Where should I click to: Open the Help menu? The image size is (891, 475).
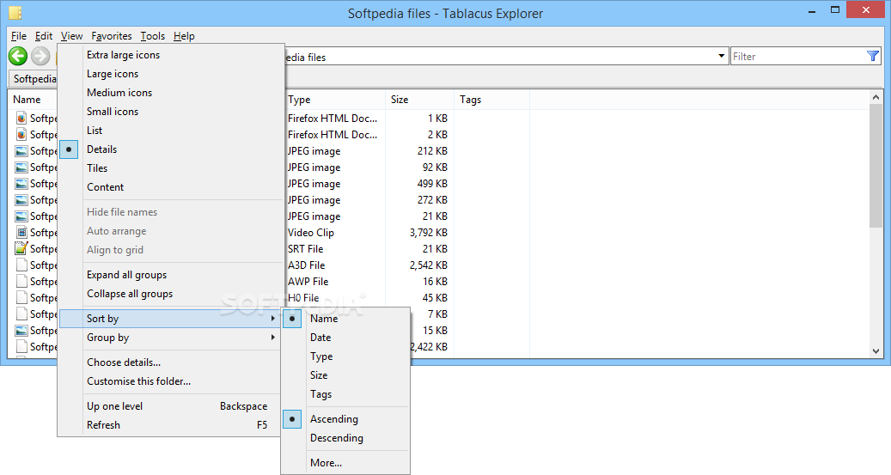(184, 36)
